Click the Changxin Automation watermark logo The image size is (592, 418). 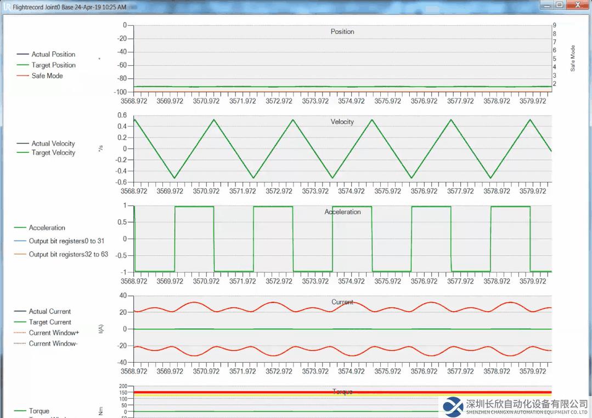[454, 407]
